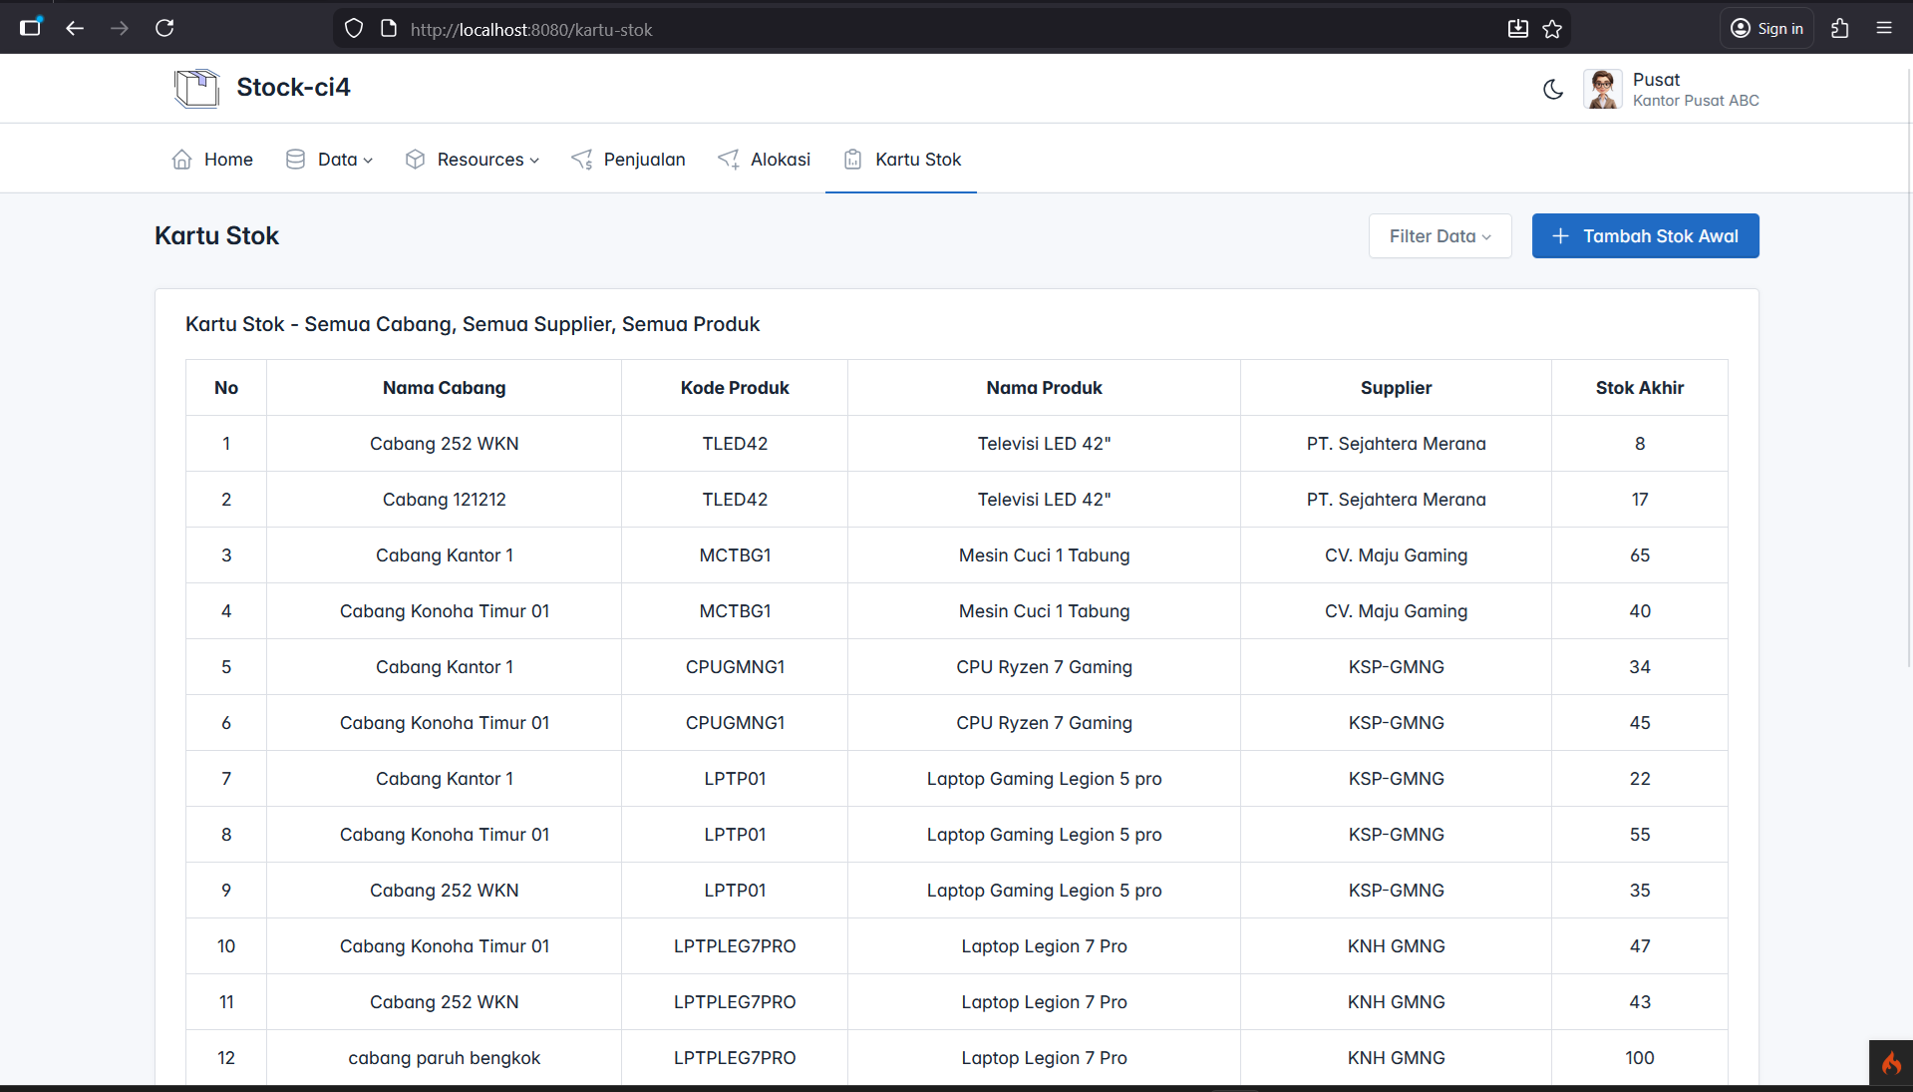
Task: Open the browser extensions icon
Action: [x=1840, y=28]
